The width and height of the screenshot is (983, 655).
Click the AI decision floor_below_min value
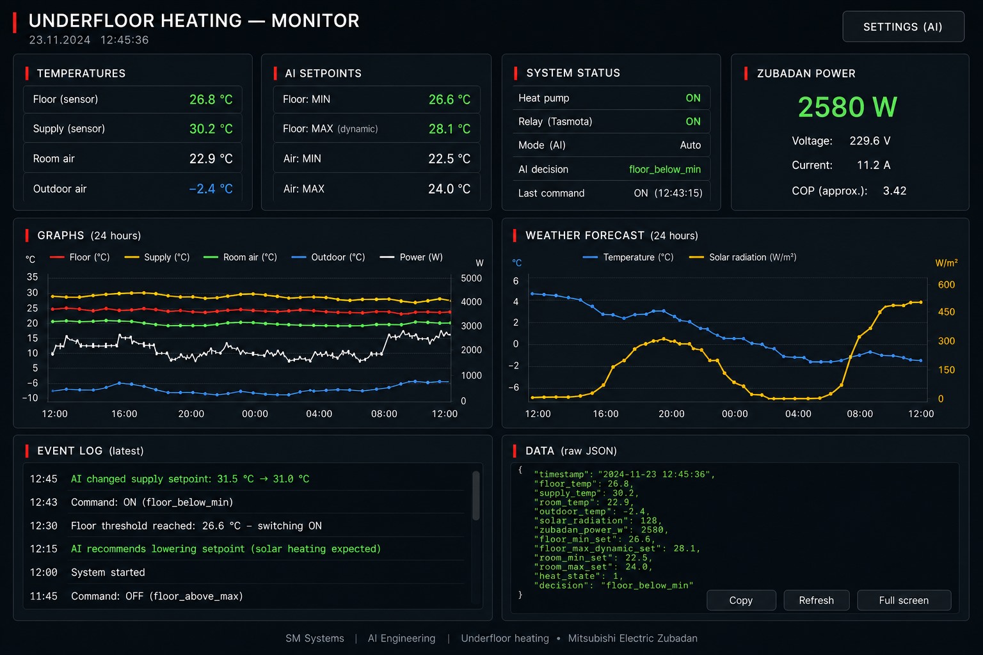coord(665,170)
